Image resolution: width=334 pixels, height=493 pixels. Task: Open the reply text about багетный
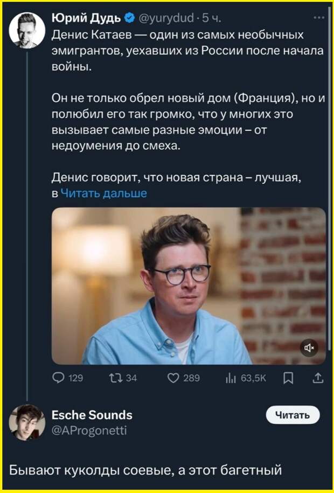(145, 470)
